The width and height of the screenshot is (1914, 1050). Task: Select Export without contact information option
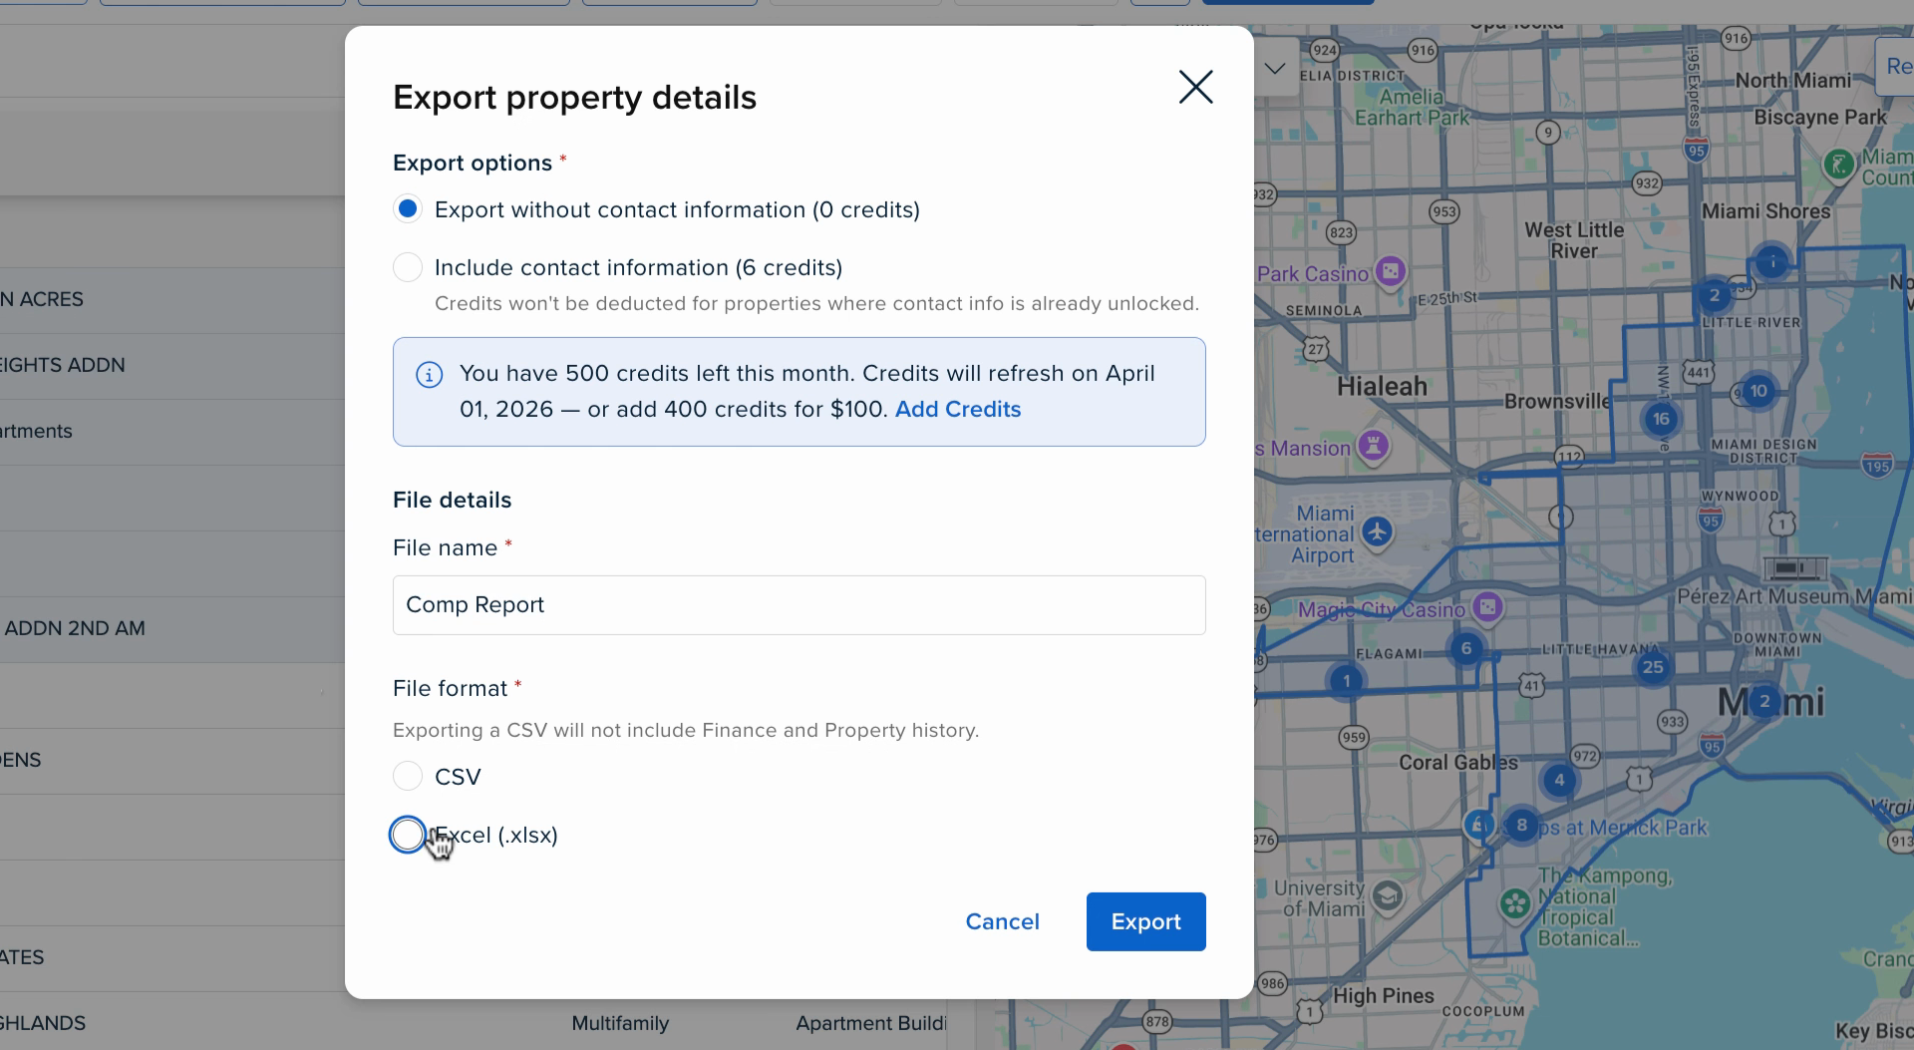tap(407, 209)
